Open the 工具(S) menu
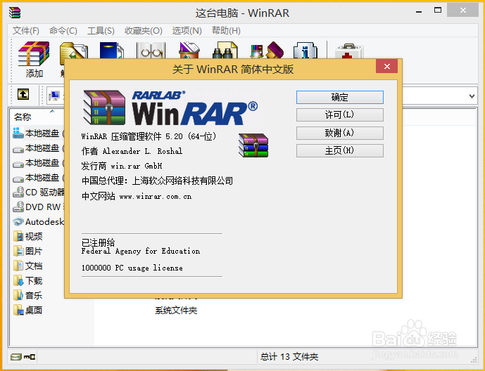Image resolution: width=485 pixels, height=371 pixels. point(101,30)
